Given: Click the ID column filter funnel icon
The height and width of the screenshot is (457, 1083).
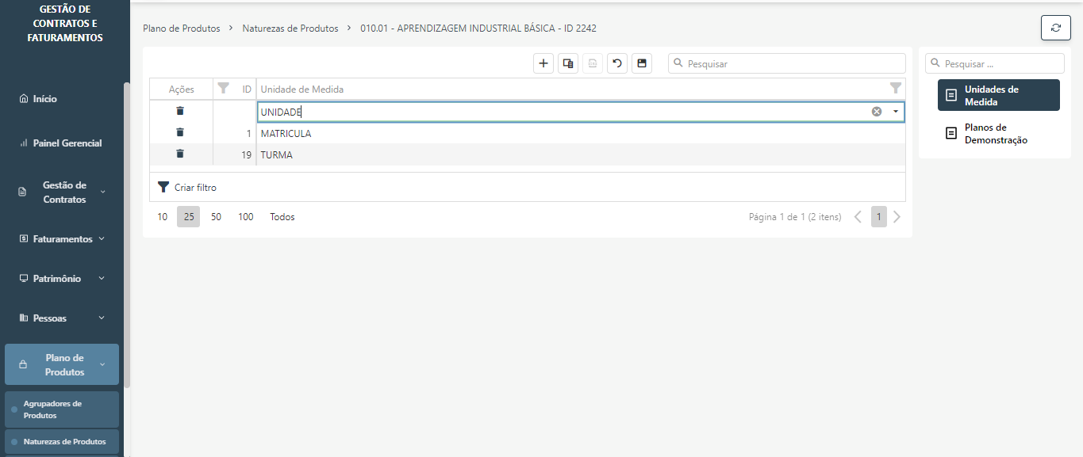Looking at the screenshot, I should pos(224,89).
